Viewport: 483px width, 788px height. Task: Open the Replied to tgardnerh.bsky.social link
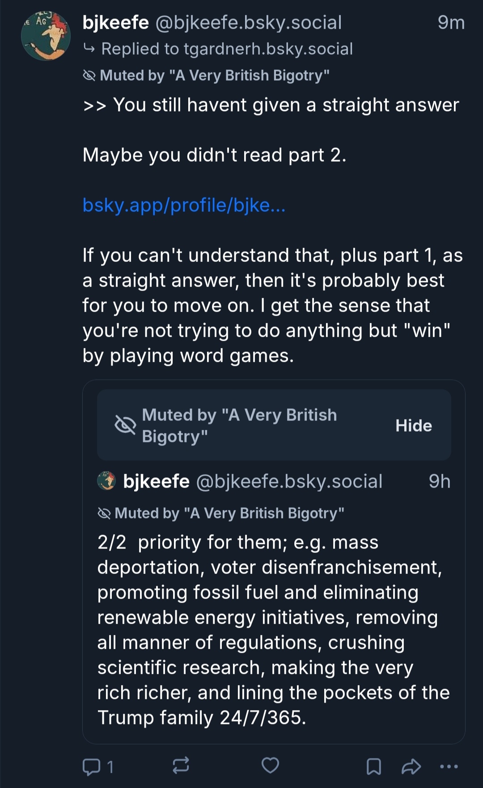point(227,49)
